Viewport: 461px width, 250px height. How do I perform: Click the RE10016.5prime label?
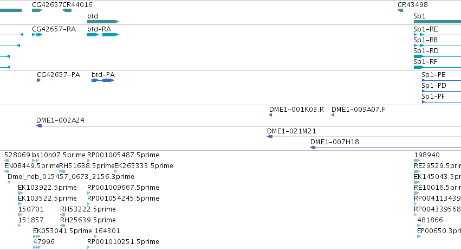tap(438, 188)
